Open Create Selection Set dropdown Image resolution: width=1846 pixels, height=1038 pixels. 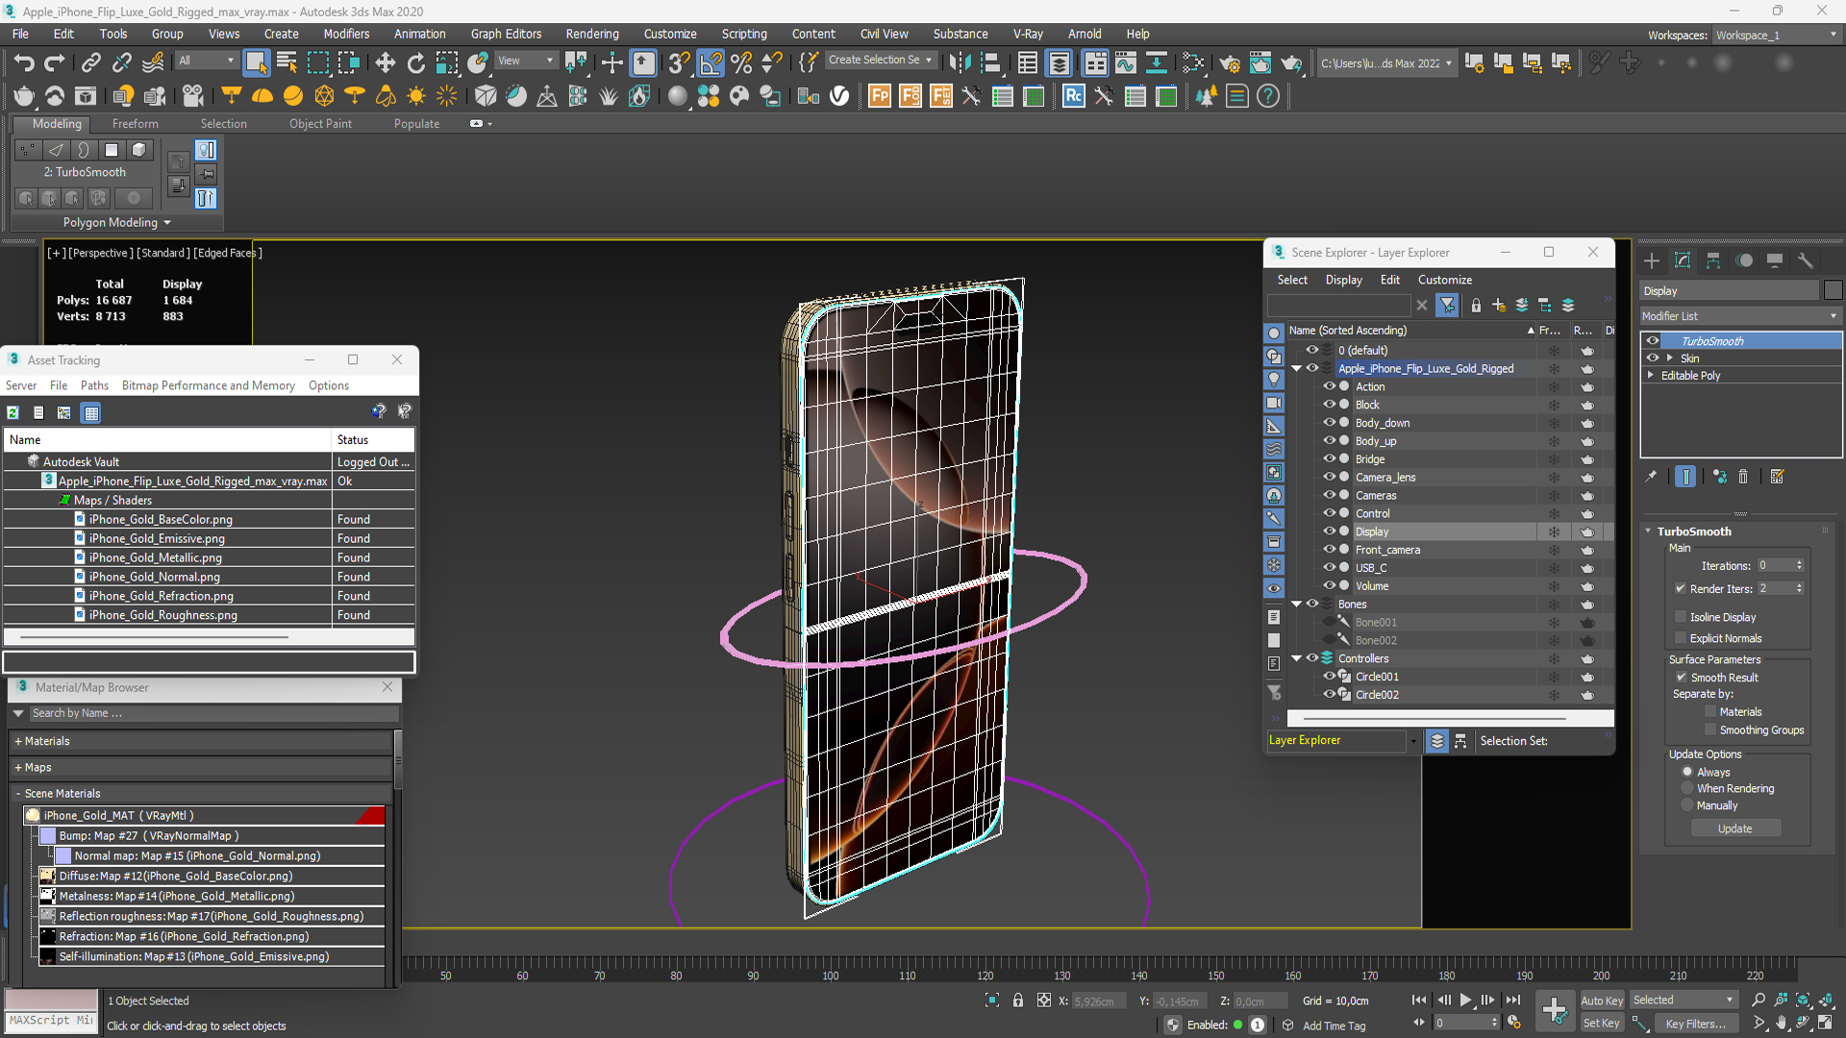point(880,60)
